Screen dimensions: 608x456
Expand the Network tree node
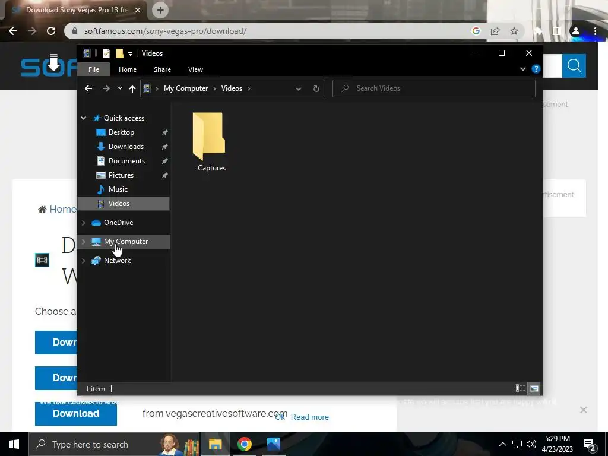pyautogui.click(x=83, y=261)
